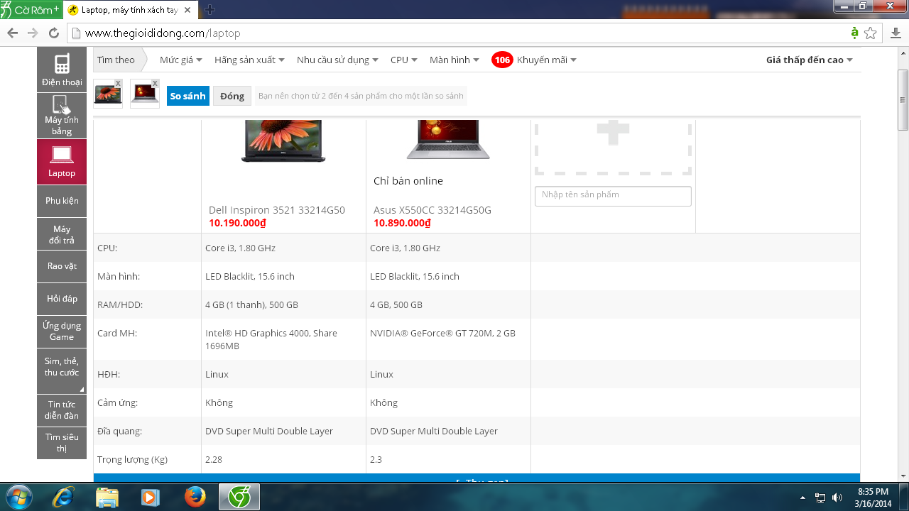Viewport: 909px width, 511px height.
Task: Click the address bar URL
Action: 163,33
